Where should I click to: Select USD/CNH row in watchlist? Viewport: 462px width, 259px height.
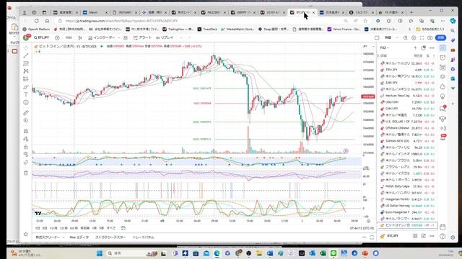[407, 102]
